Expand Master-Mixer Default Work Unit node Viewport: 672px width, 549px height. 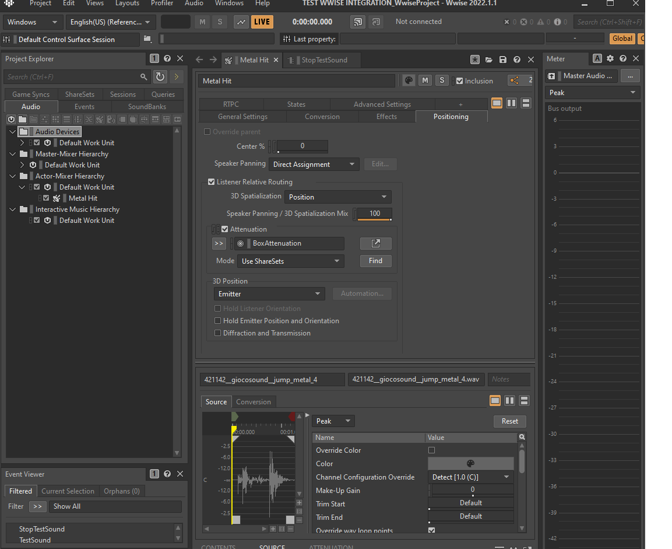[x=22, y=165]
